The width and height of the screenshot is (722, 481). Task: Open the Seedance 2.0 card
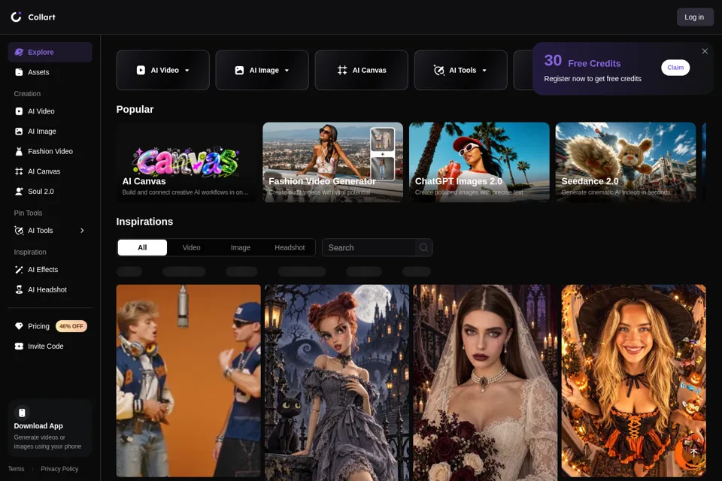[626, 162]
